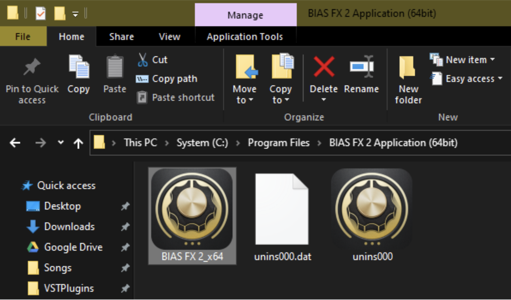Click the red Delete X icon

coord(324,67)
